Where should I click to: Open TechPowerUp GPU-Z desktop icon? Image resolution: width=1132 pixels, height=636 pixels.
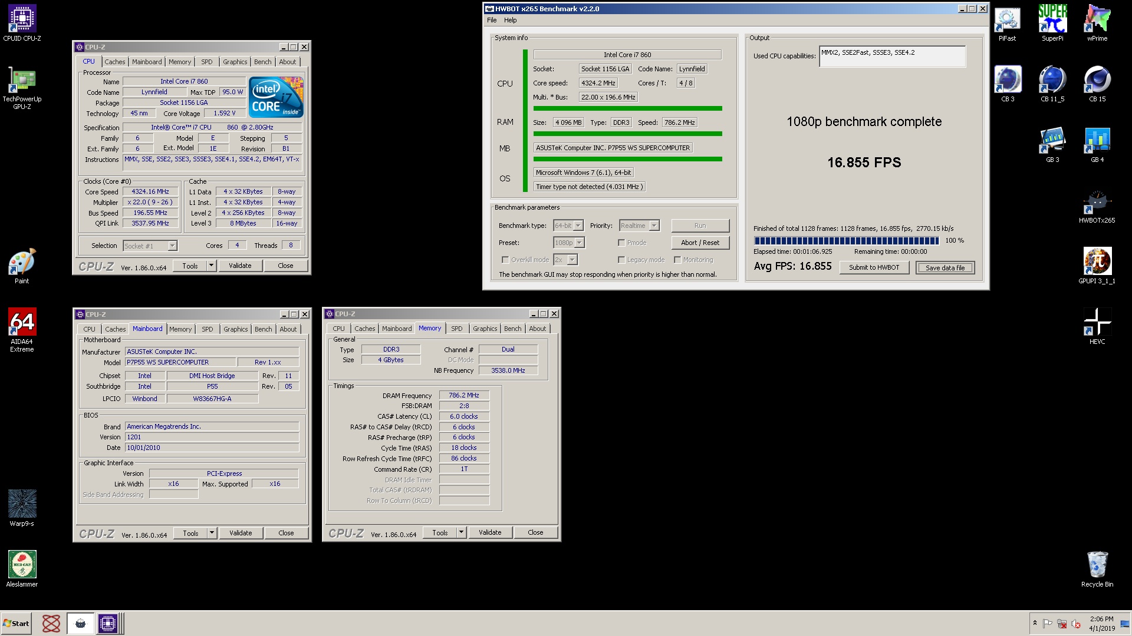pos(22,88)
